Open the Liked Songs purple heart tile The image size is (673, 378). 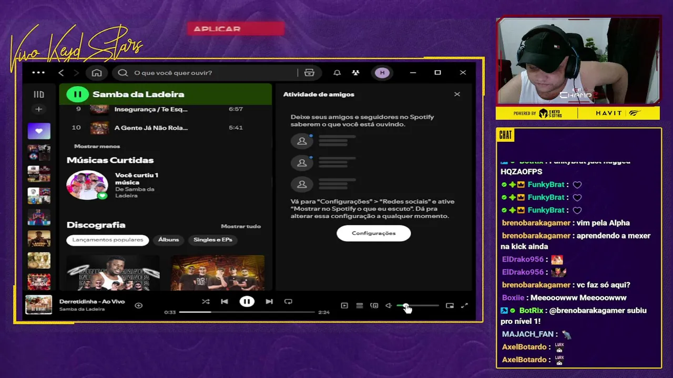pos(39,131)
